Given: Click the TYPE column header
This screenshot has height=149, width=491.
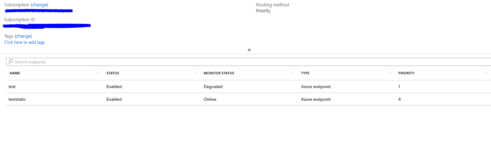Looking at the screenshot, I should point(305,73).
